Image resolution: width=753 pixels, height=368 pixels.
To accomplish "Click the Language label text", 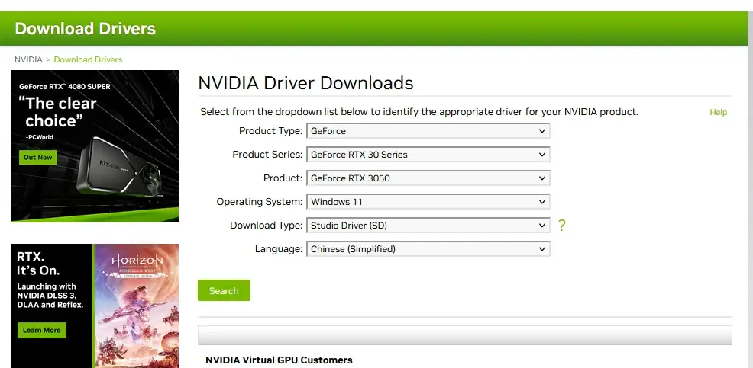I will point(279,249).
